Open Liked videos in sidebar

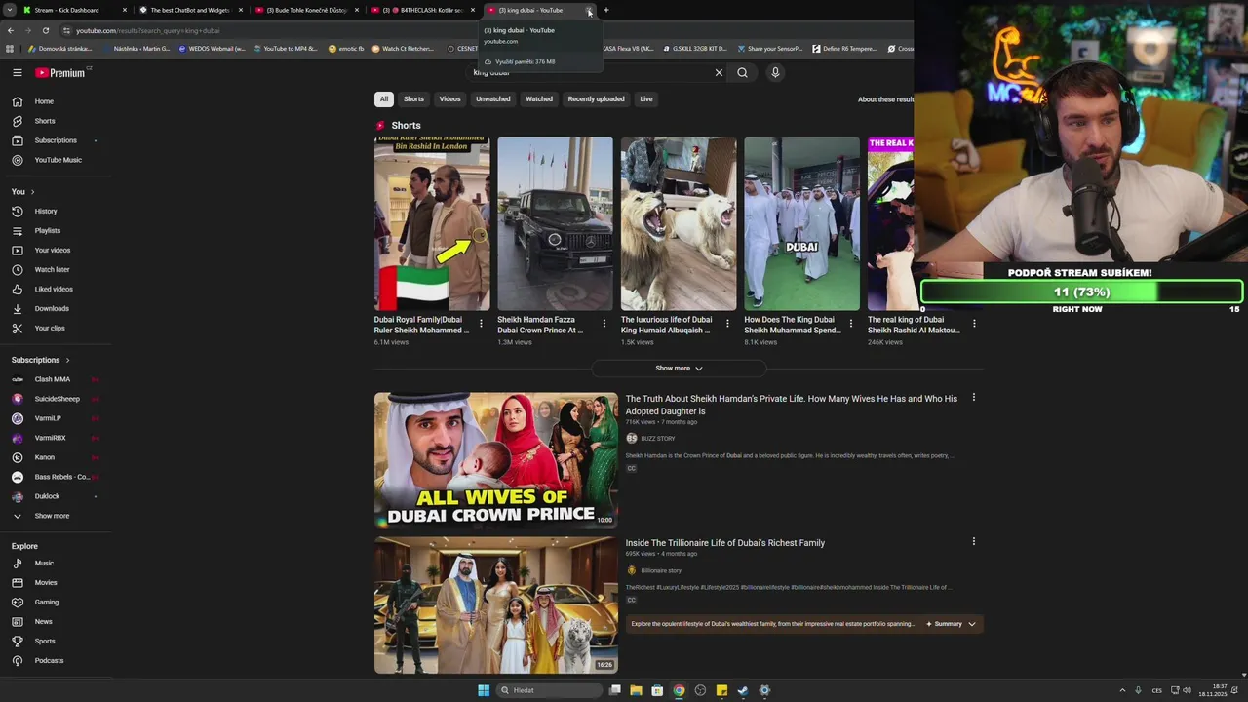(x=55, y=289)
